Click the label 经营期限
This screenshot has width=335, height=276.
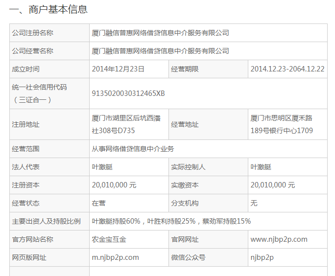(185, 69)
